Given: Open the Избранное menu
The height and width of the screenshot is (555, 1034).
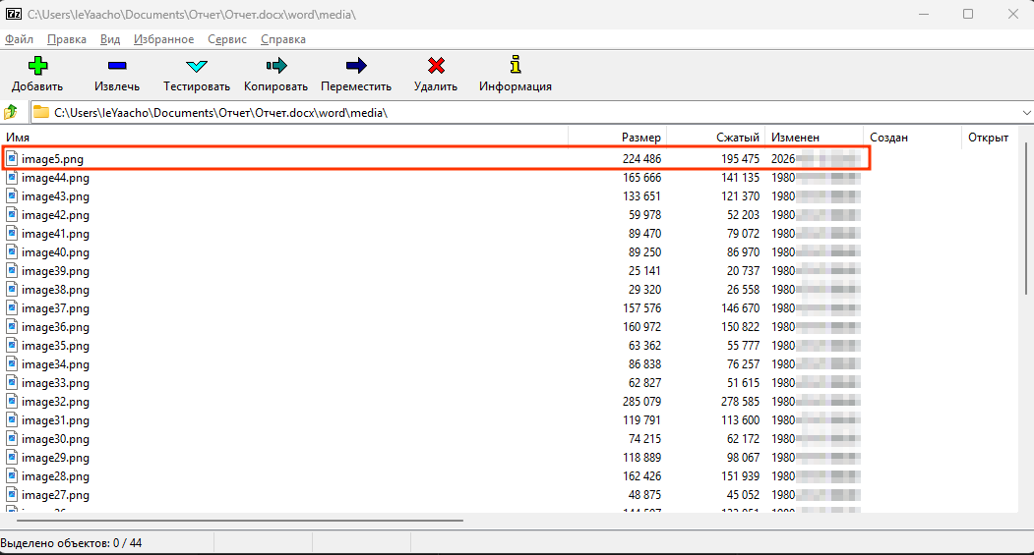Looking at the screenshot, I should 163,39.
